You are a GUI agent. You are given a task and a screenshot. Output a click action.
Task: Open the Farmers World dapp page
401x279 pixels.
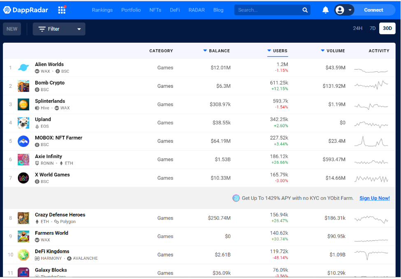click(x=52, y=233)
